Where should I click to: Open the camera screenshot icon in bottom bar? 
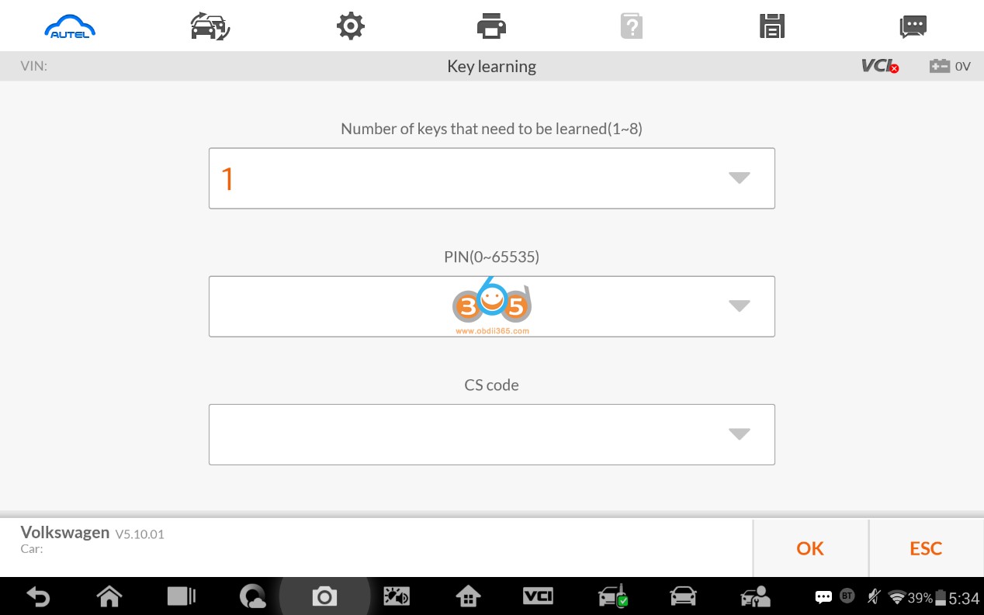(324, 596)
